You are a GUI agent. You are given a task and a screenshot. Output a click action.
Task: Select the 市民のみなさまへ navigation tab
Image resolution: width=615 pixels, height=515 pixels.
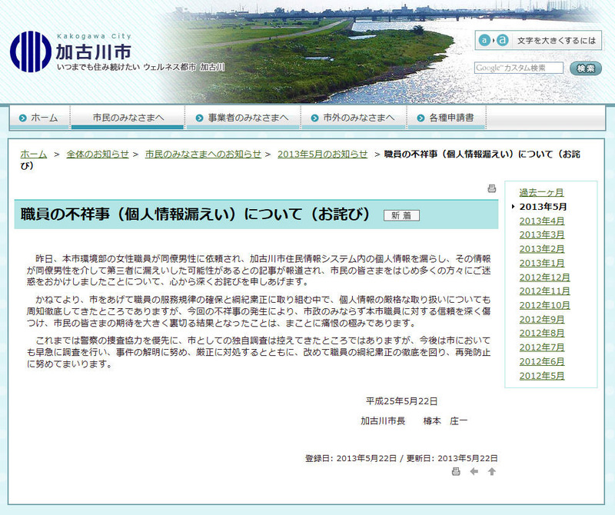[x=128, y=118]
